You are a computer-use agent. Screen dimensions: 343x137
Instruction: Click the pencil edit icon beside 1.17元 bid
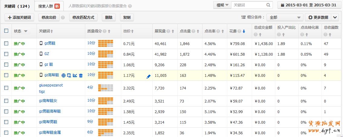click(x=148, y=77)
